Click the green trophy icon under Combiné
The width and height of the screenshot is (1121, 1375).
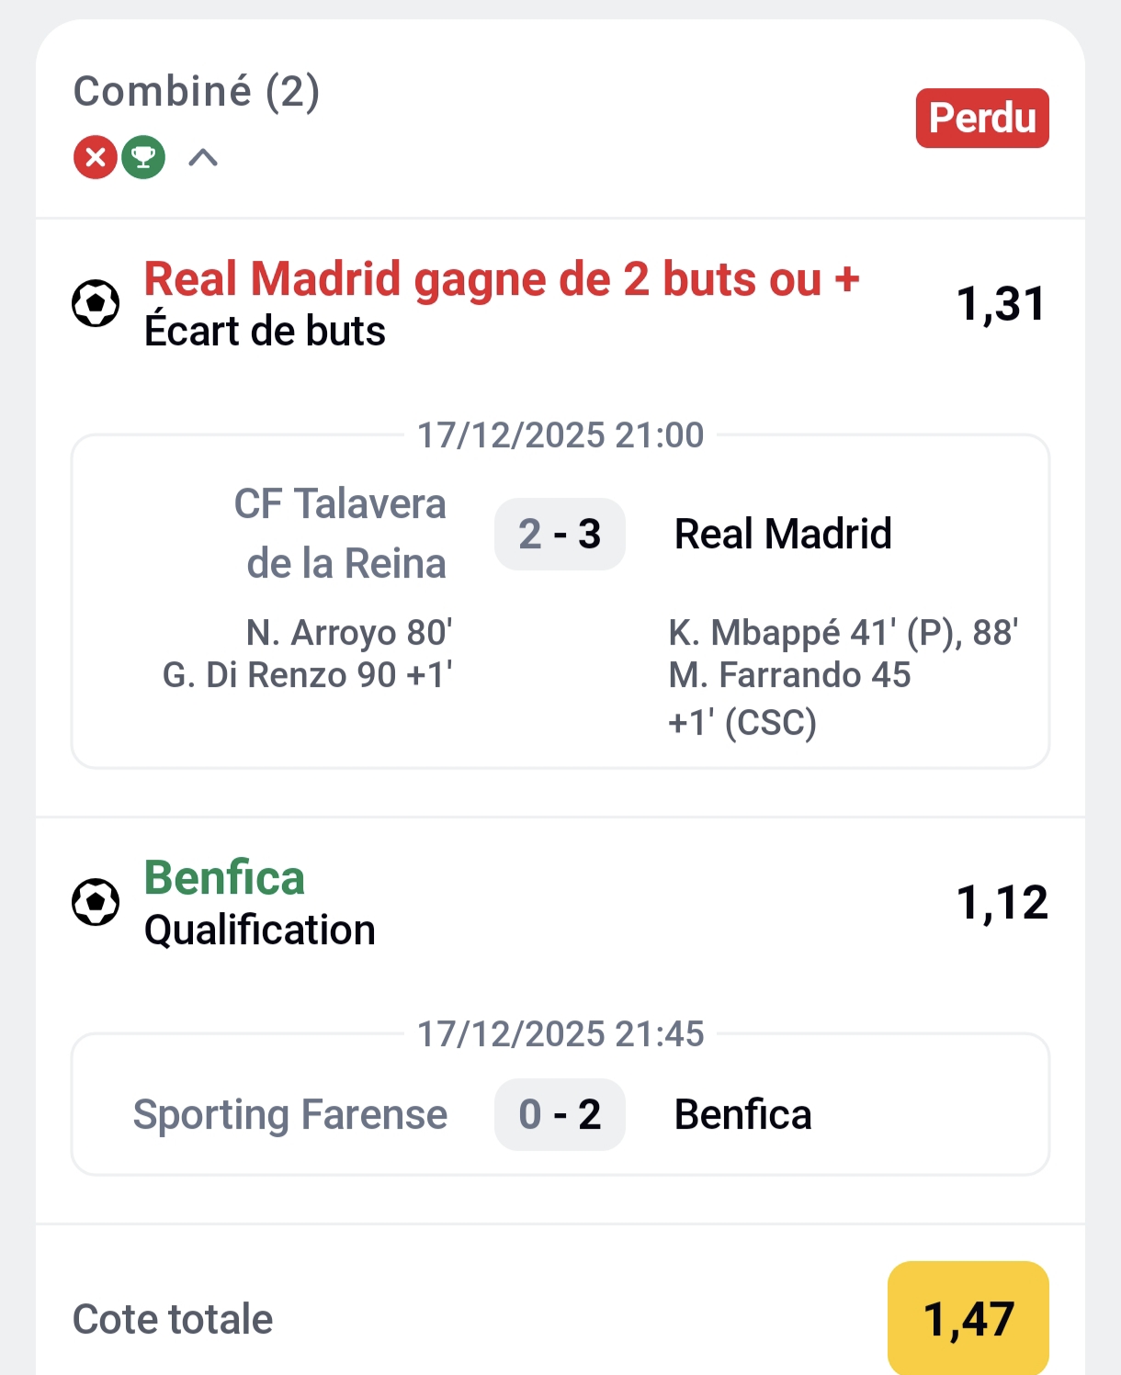[x=142, y=157]
